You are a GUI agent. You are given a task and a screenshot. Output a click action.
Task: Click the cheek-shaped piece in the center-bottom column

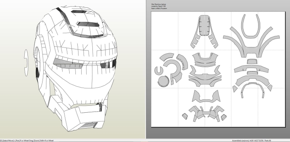206,96
